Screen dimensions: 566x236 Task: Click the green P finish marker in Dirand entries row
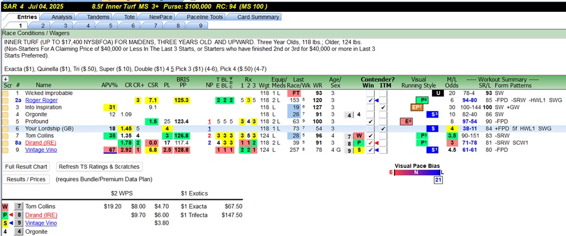358,143
